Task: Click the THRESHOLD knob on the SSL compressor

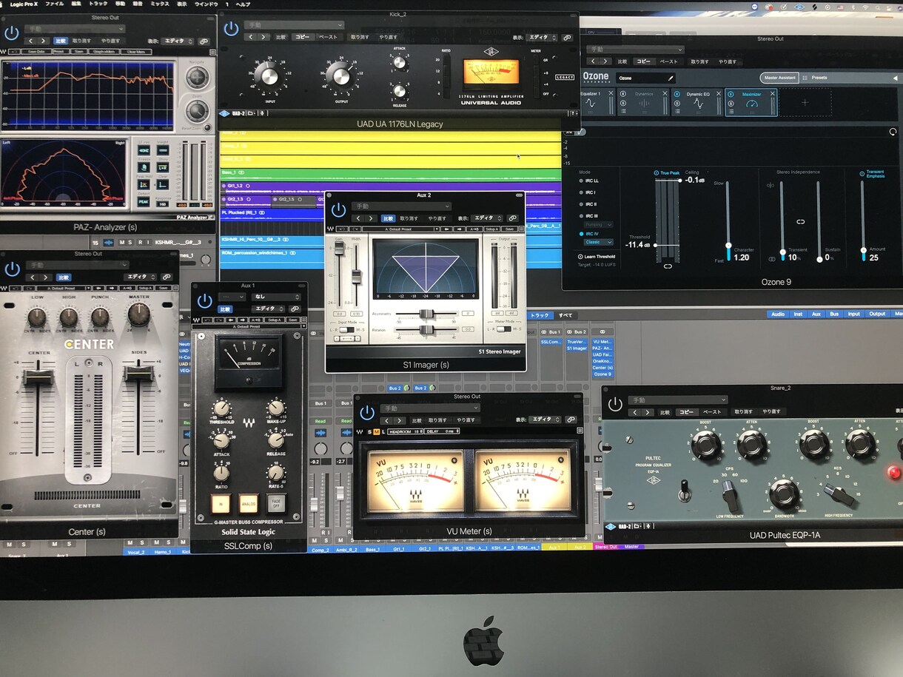Action: 221,408
